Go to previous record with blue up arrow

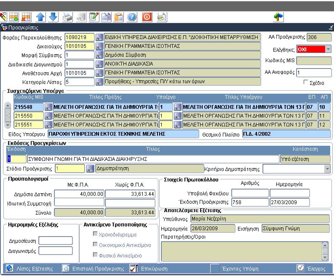tap(41, 17)
